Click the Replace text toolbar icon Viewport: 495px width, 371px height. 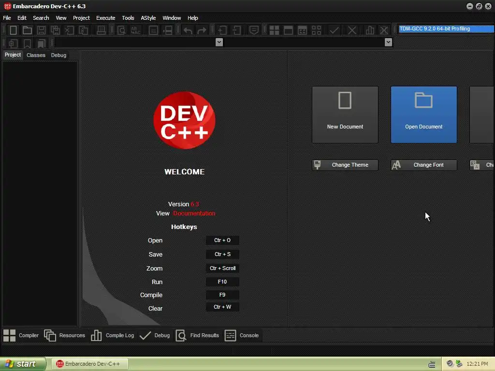(135, 30)
